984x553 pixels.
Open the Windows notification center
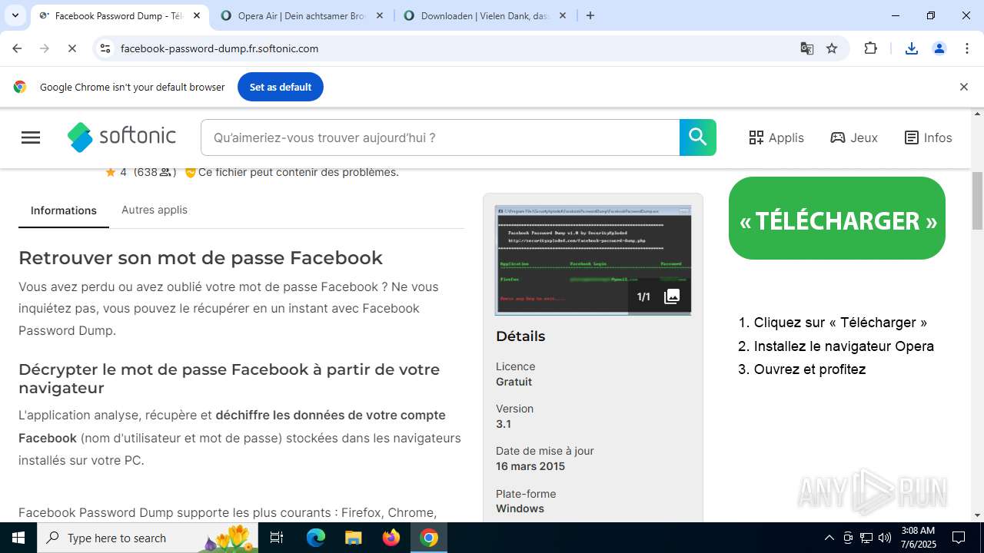[x=959, y=538]
